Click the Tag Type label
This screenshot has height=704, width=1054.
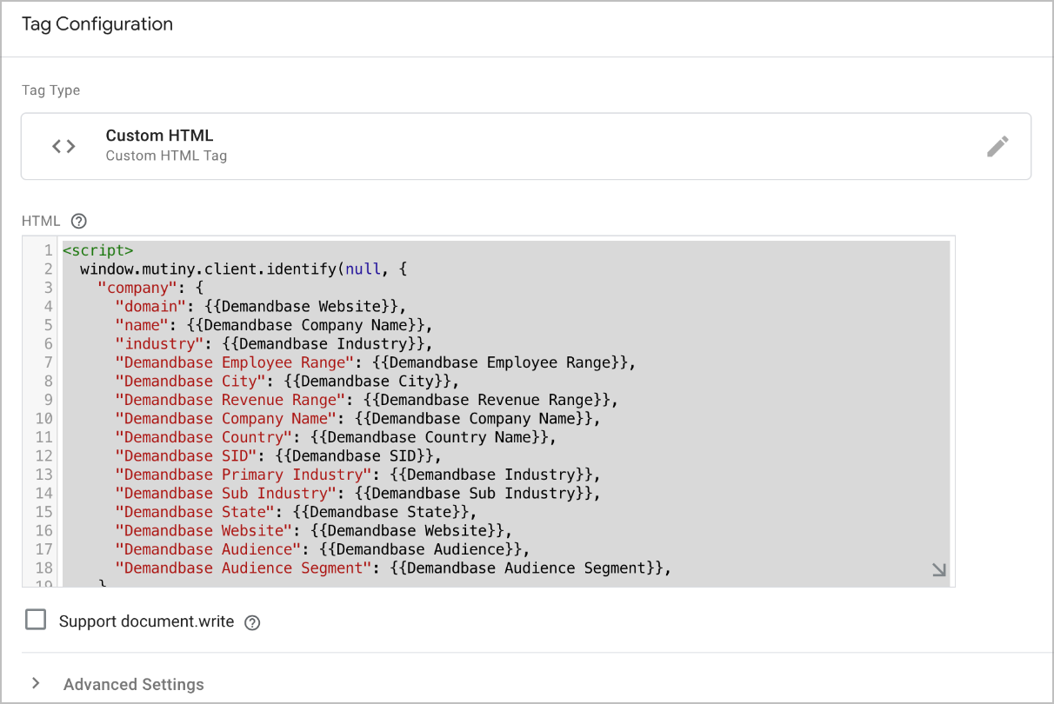tap(50, 90)
